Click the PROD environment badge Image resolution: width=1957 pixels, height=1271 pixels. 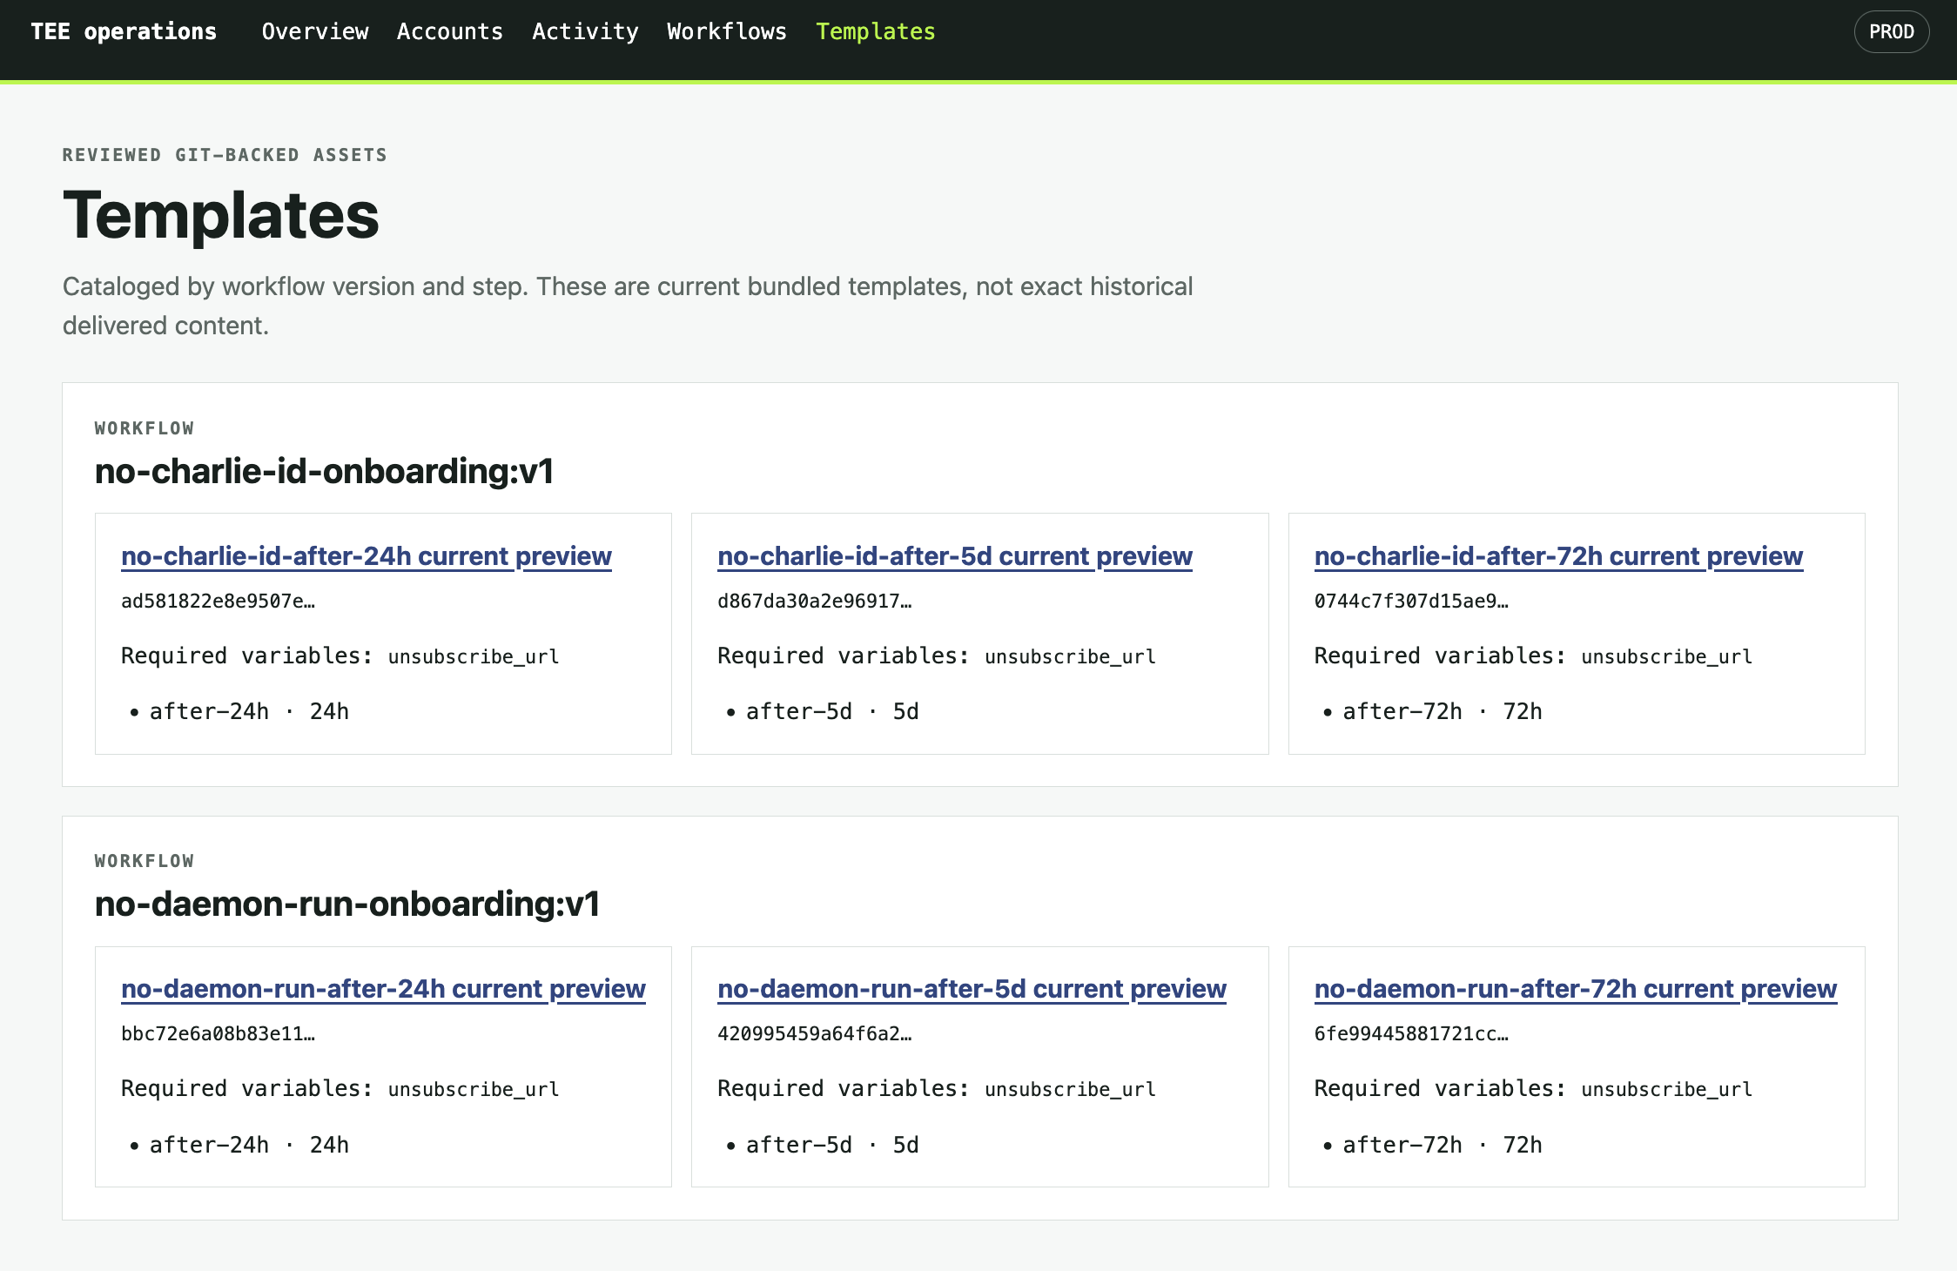pyautogui.click(x=1891, y=32)
